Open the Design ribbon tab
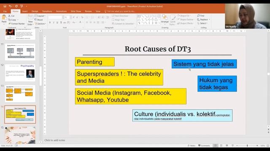270x151 pixels. 35,11
